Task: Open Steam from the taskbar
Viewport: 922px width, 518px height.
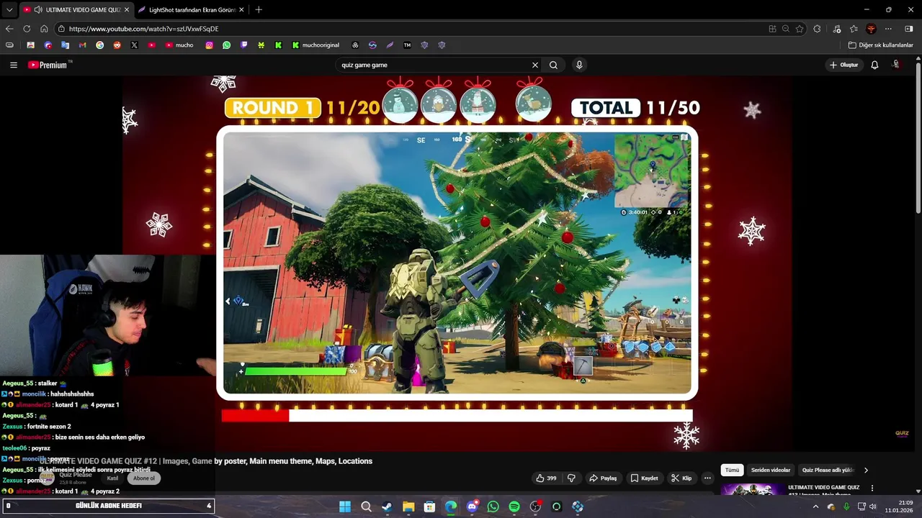Action: 387,506
